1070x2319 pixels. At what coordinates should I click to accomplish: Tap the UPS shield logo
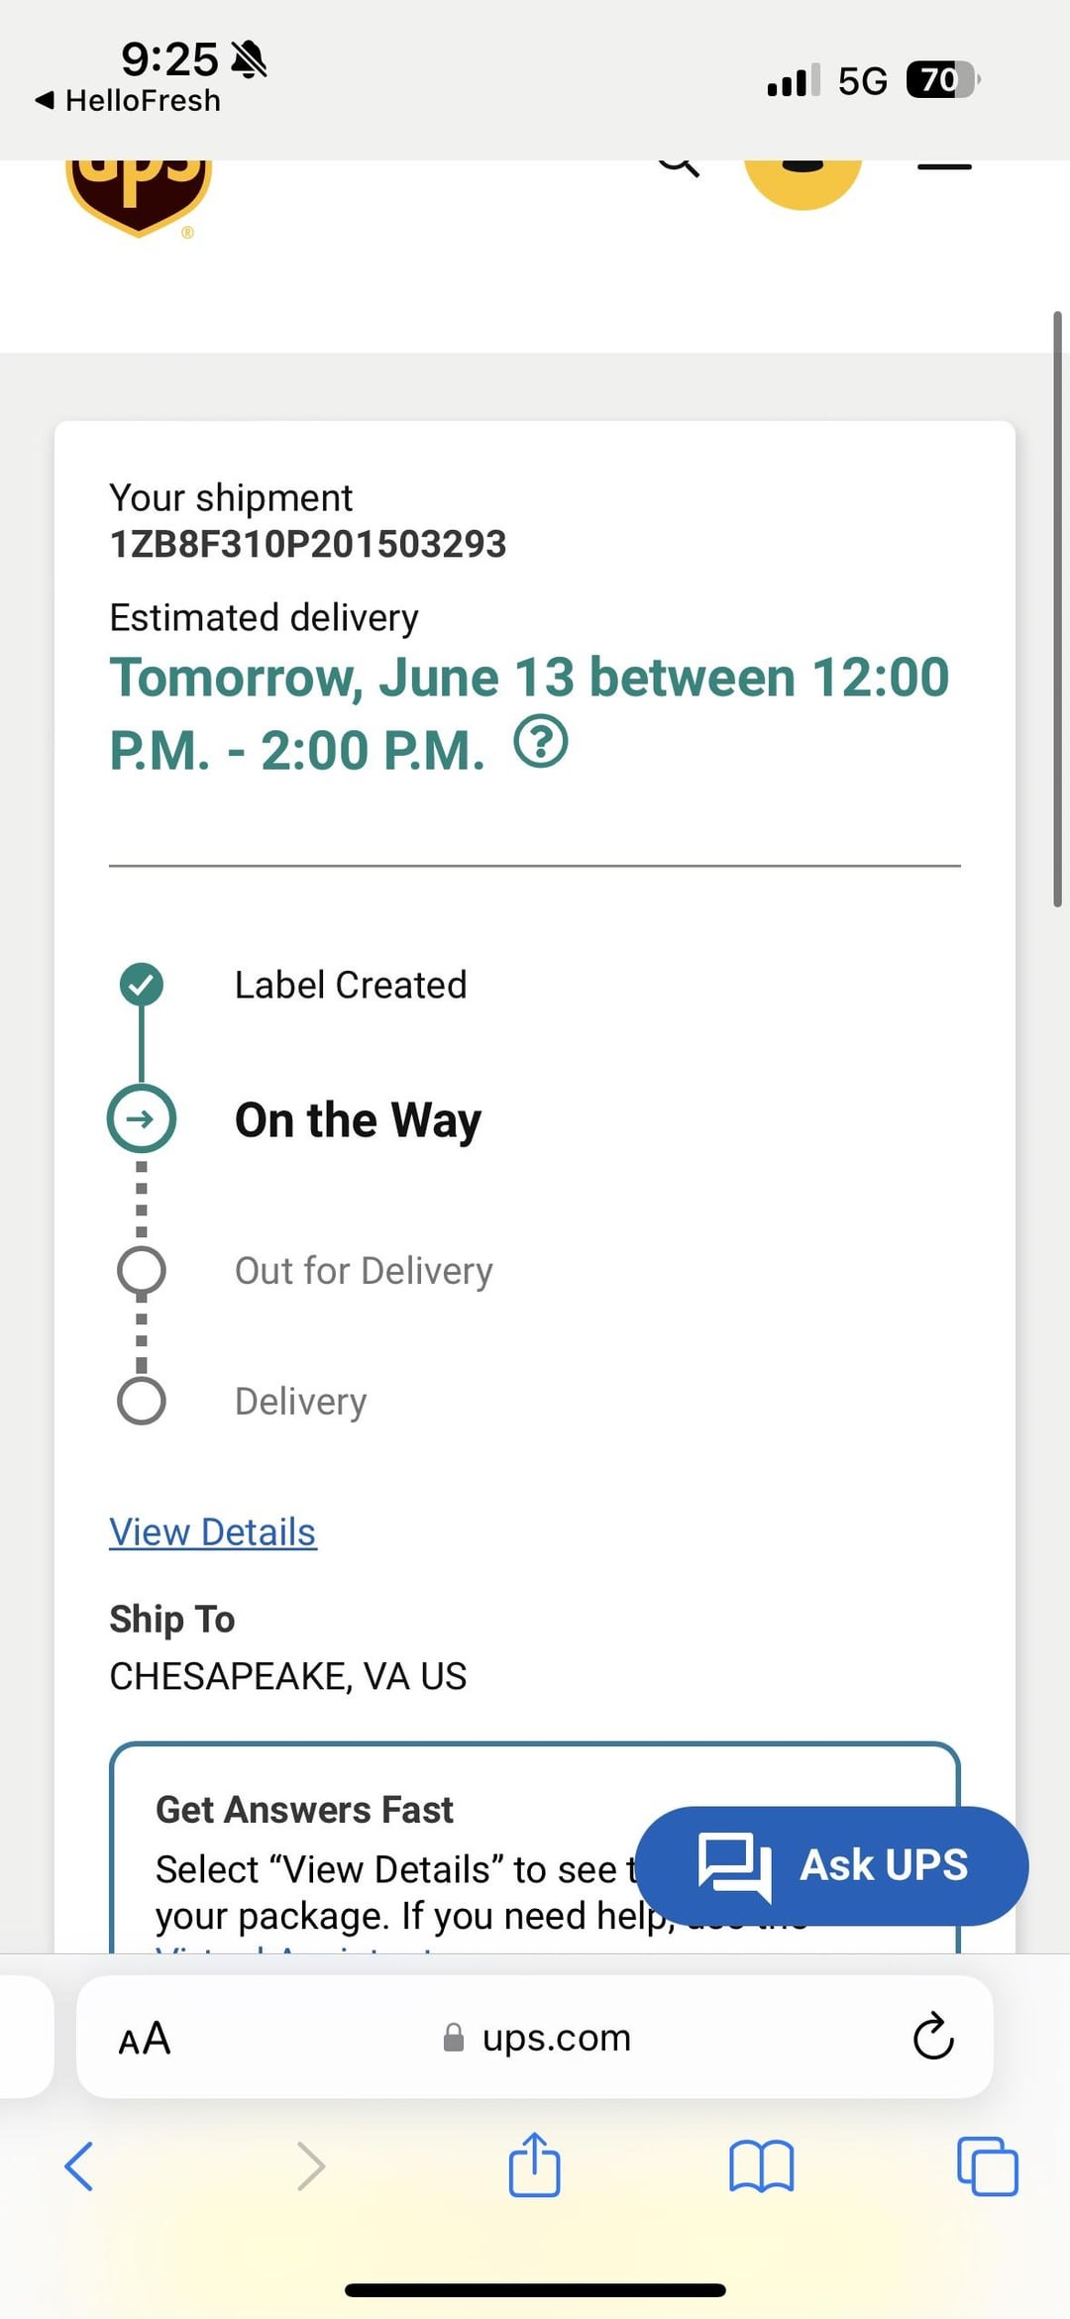[139, 194]
